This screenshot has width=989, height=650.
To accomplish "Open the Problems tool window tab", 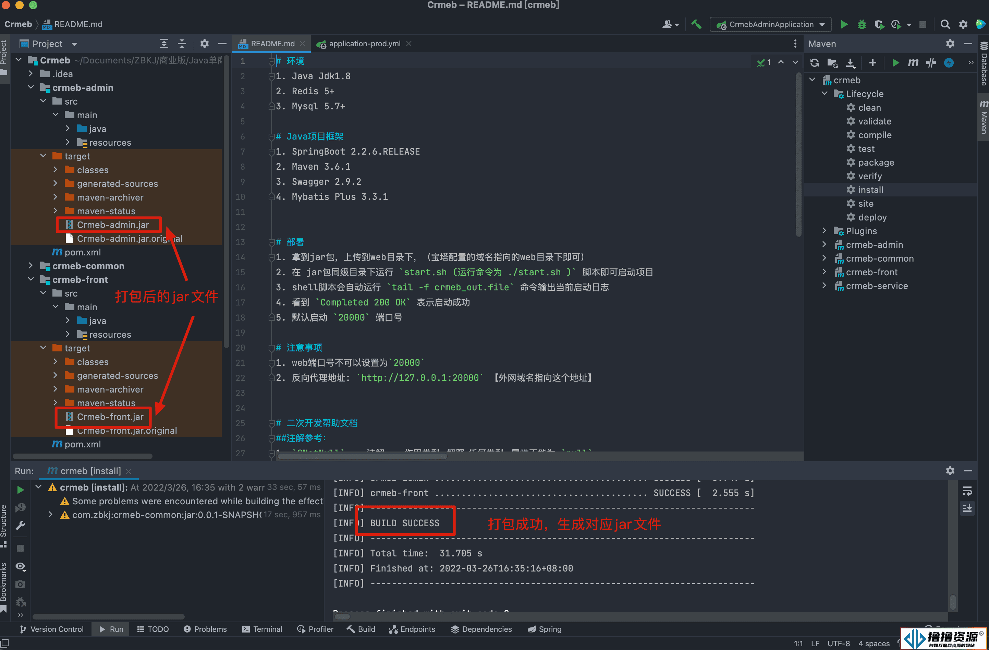I will tap(205, 629).
